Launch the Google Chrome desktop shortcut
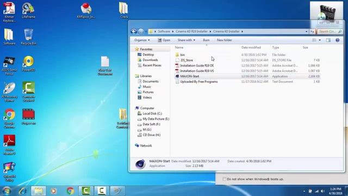 9,119
